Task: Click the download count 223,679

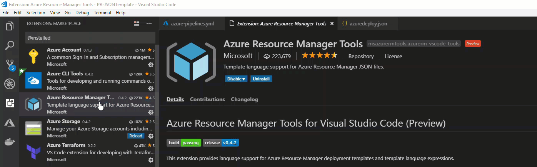Action: tap(277, 56)
